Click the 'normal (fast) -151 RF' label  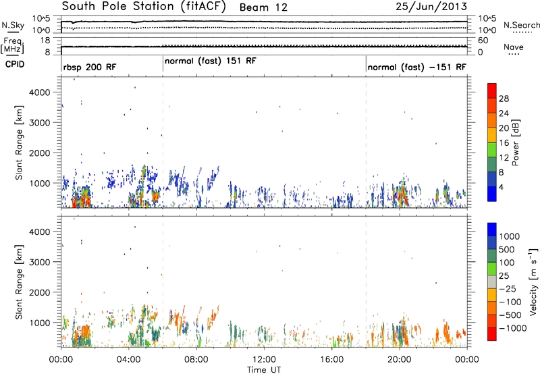coord(417,67)
